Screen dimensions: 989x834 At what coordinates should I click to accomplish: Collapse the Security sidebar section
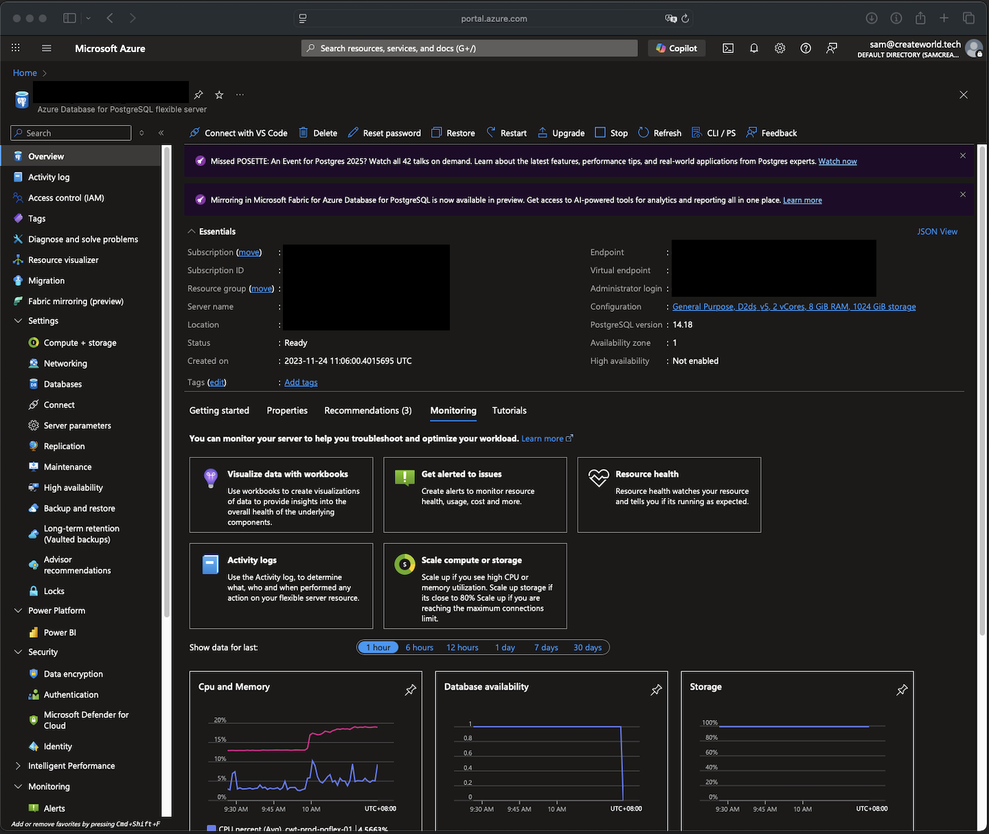point(18,652)
